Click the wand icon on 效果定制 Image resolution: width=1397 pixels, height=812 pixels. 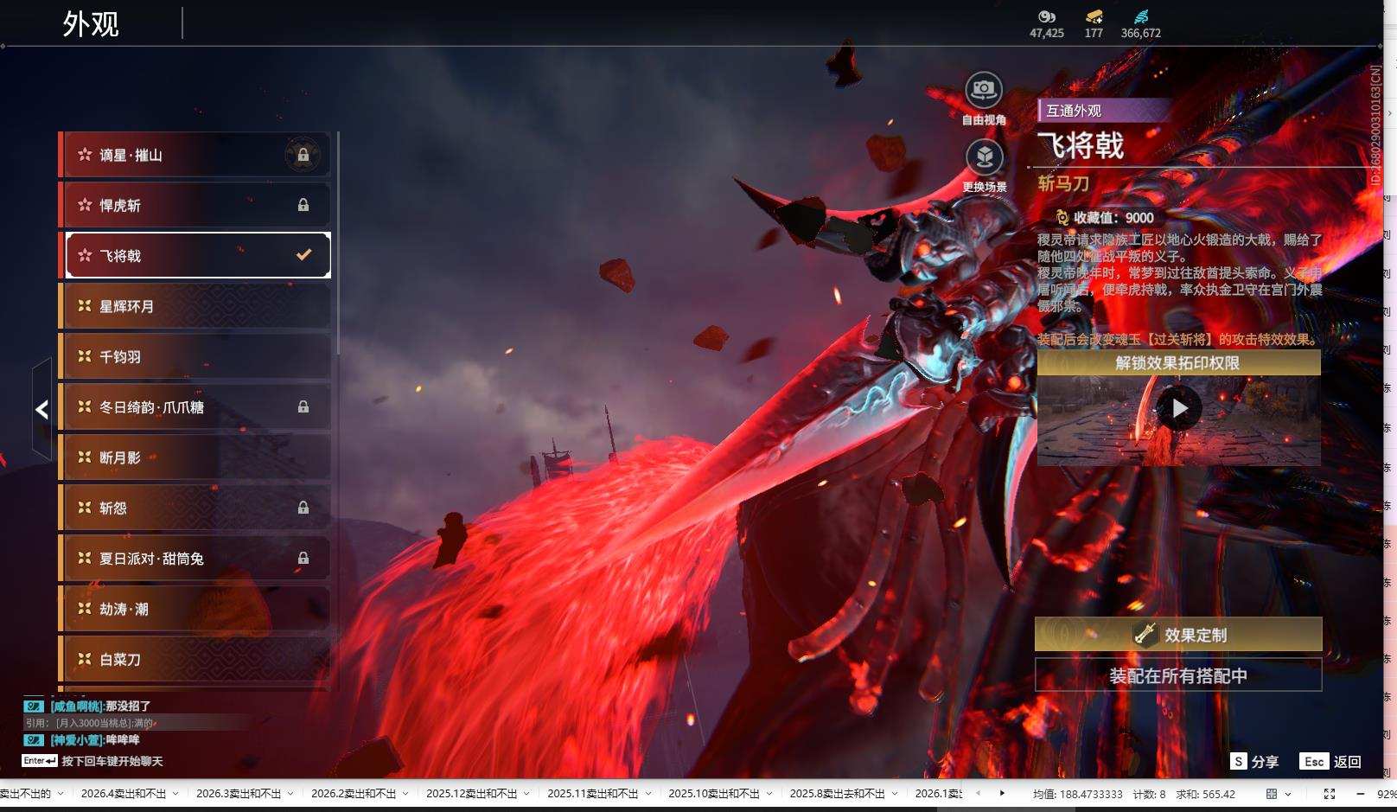click(1145, 634)
